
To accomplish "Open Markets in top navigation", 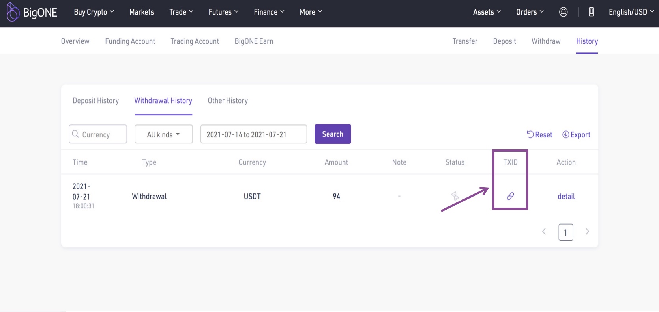I will [141, 12].
